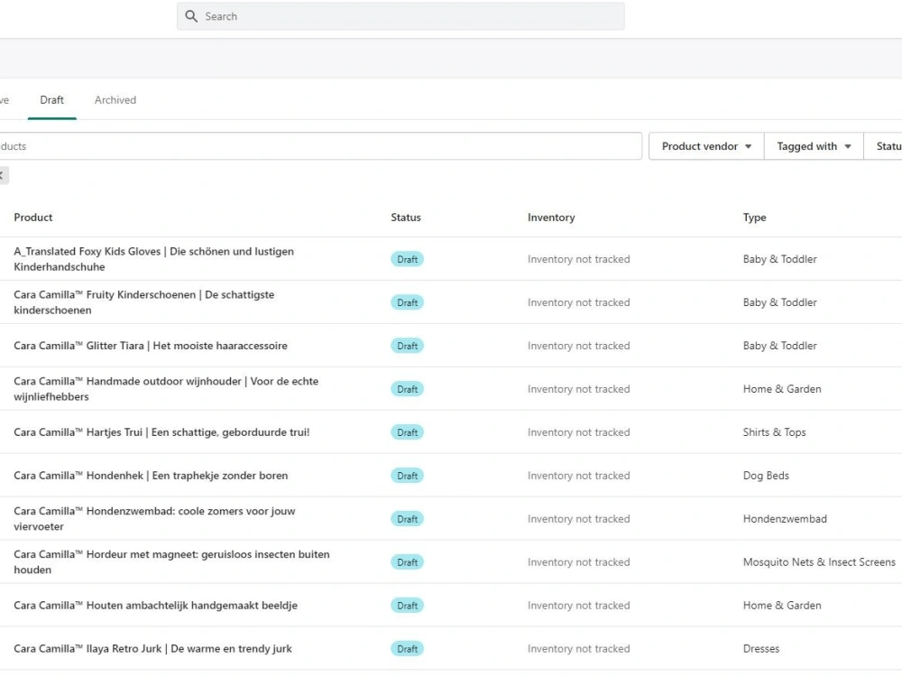Screen dimensions: 902x677
Task: Click Dresses type text
Action: (x=761, y=649)
